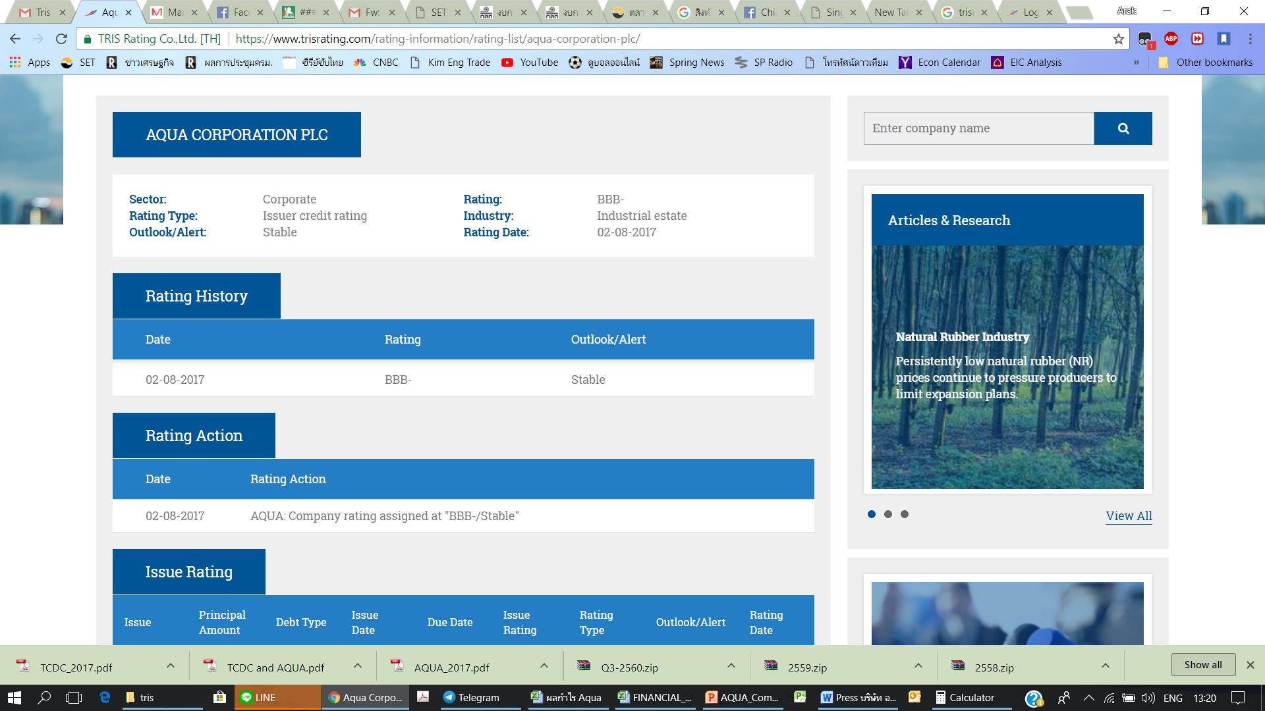Click the View All articles link

1129,516
